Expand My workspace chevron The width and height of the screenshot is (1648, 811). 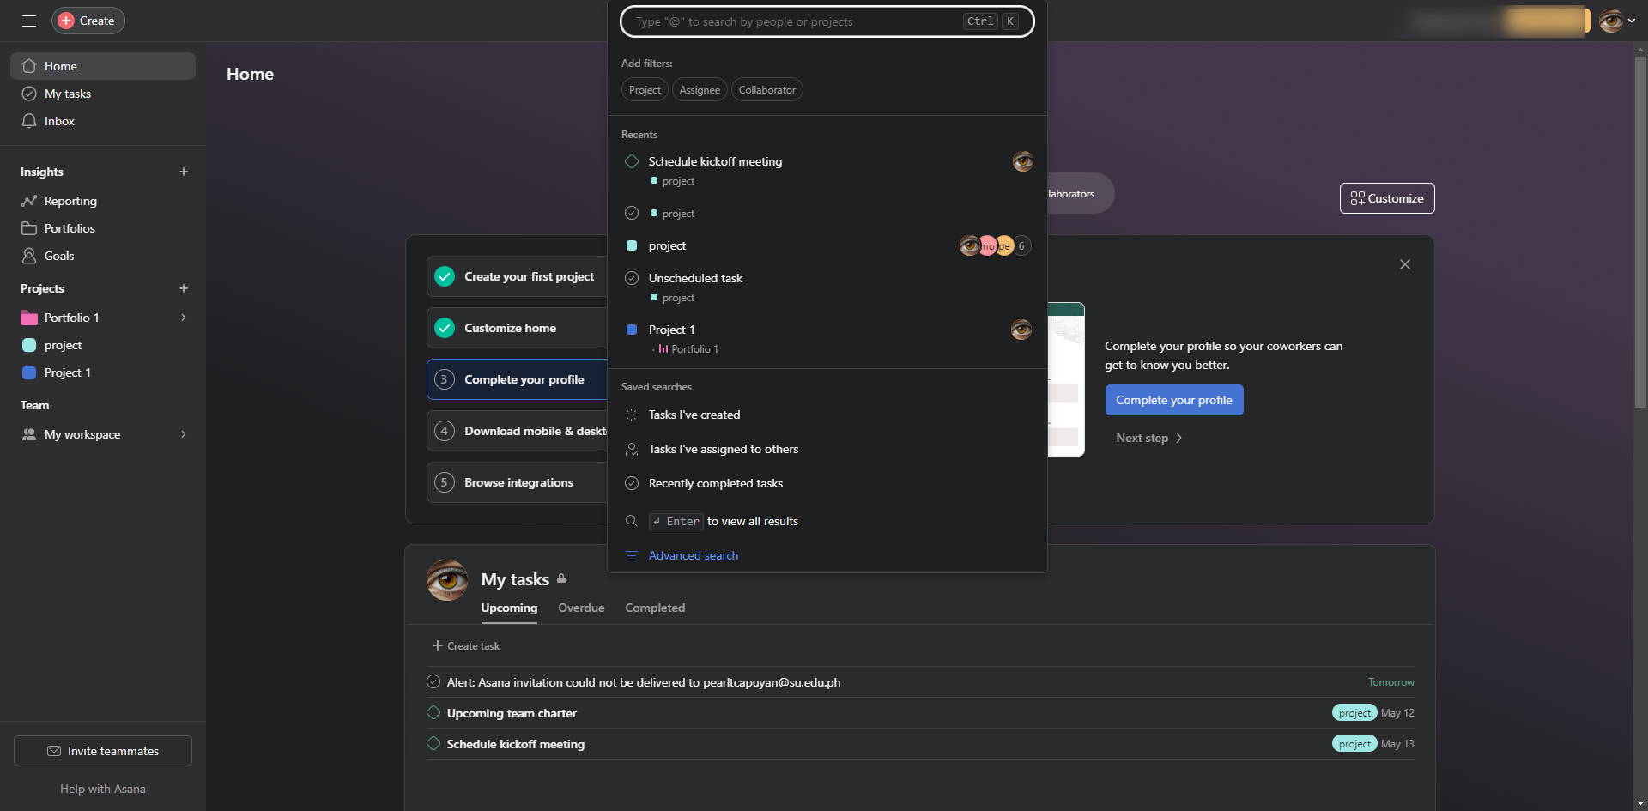click(184, 434)
